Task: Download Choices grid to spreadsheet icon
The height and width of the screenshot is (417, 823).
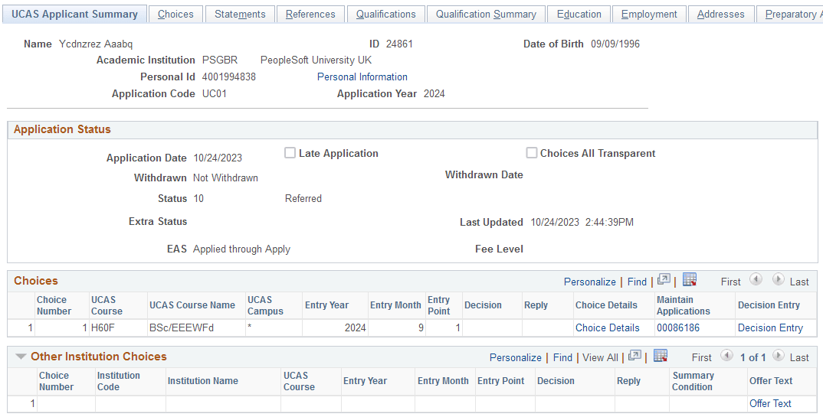Action: pyautogui.click(x=689, y=280)
